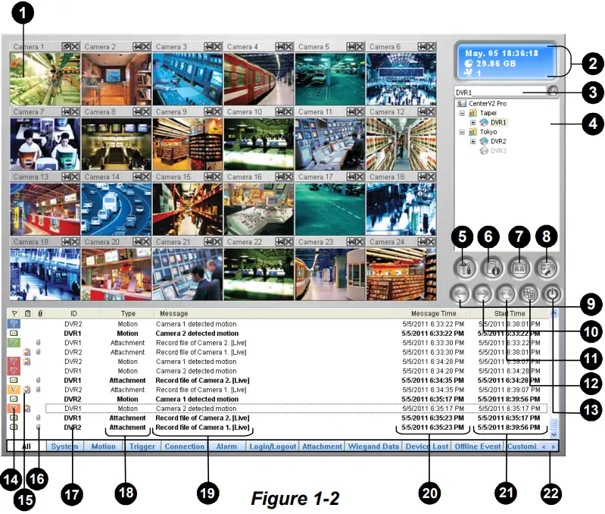Screen dimensions: 605x514
Task: Click the Refresh Channel round button
Action: tap(506, 295)
